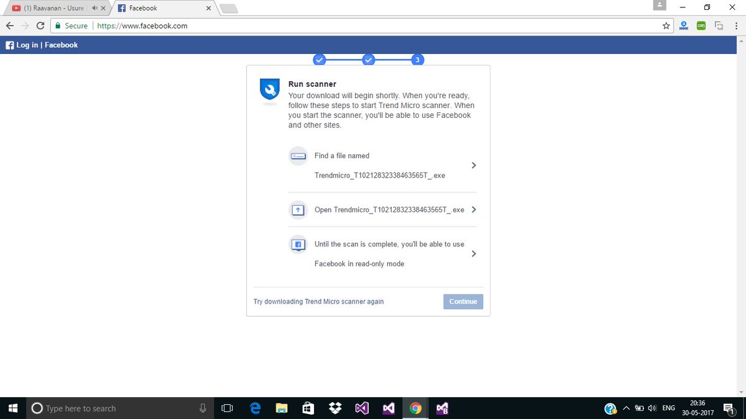Open the Visual Studio Blend taskbar icon
Screen dimensions: 746x419
[442, 408]
